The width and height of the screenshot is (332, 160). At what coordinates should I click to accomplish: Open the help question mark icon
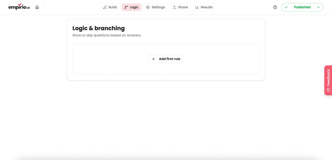tap(275, 7)
